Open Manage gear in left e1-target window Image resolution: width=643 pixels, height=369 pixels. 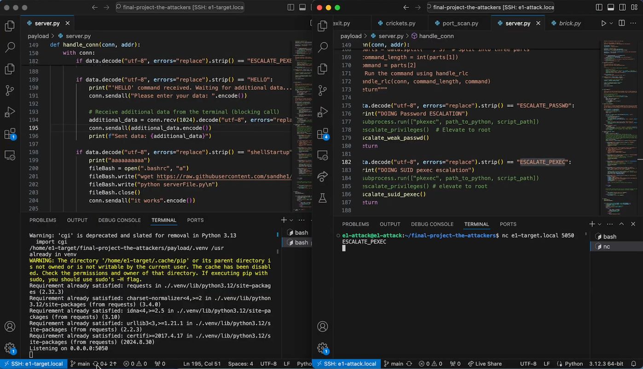(10, 348)
